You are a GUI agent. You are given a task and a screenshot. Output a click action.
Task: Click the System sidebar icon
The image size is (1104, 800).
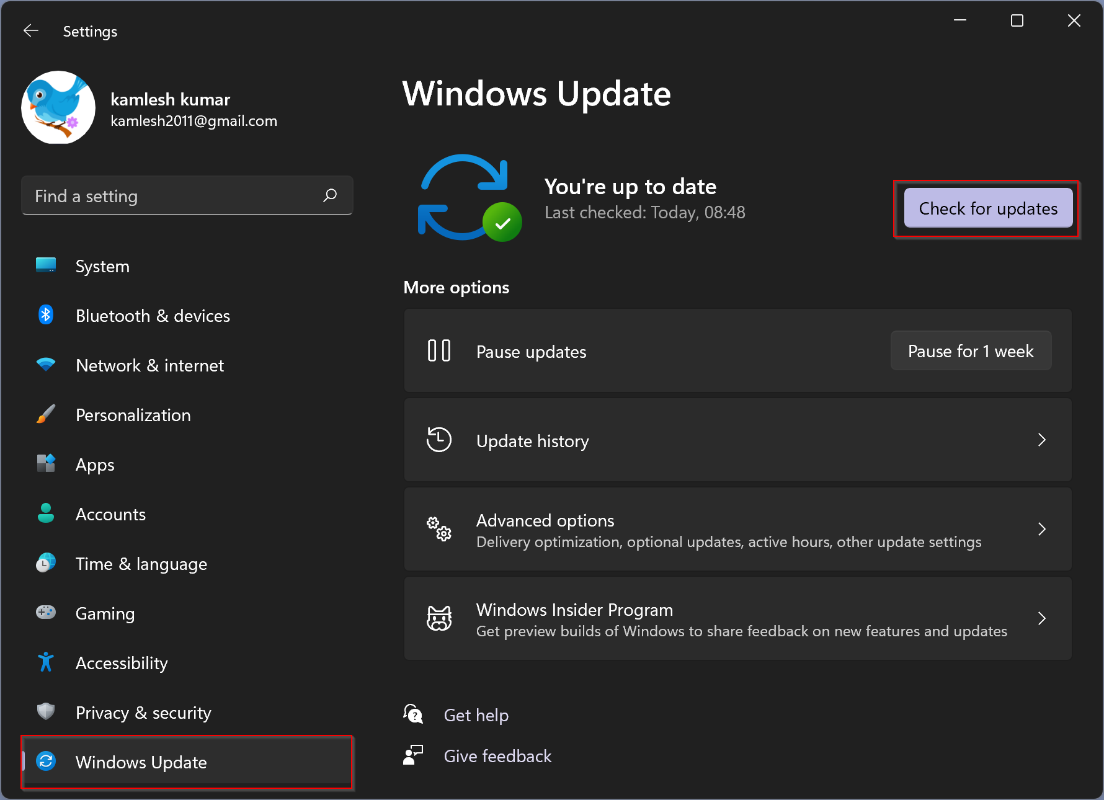[45, 265]
